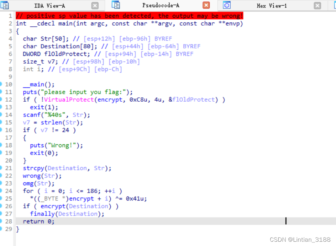Screen dimensions: 336x246
Task: Click the 0xC8u argument in VirtualProtect
Action: coord(138,100)
